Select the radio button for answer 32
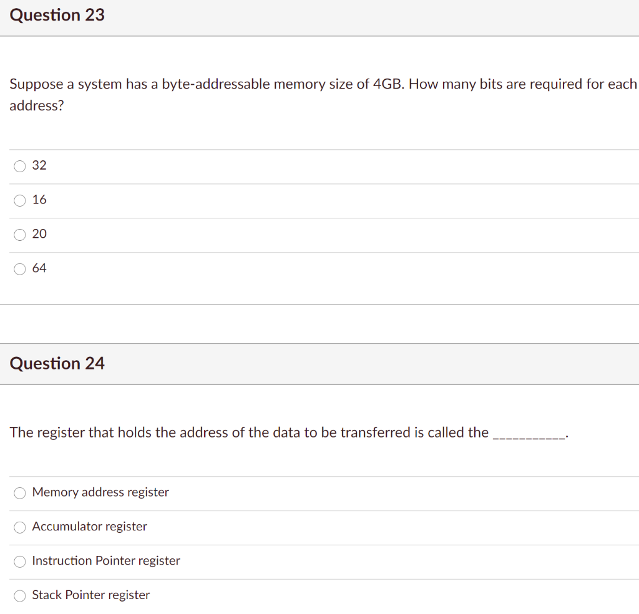This screenshot has height=614, width=639. (x=19, y=166)
